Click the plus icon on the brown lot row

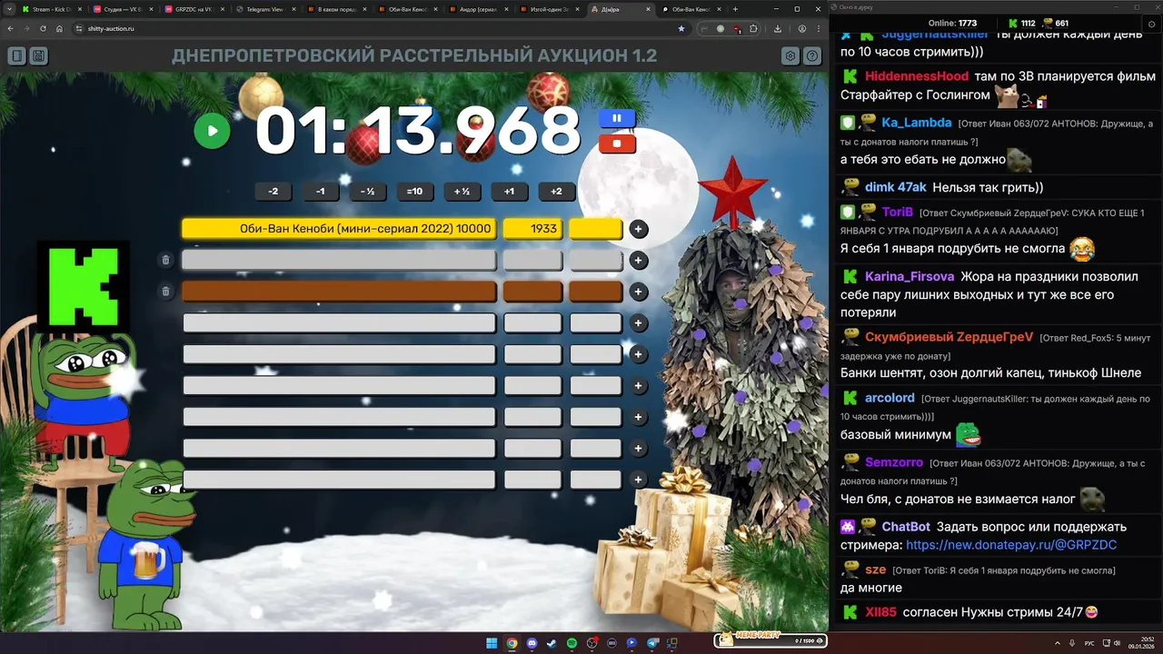[639, 292]
